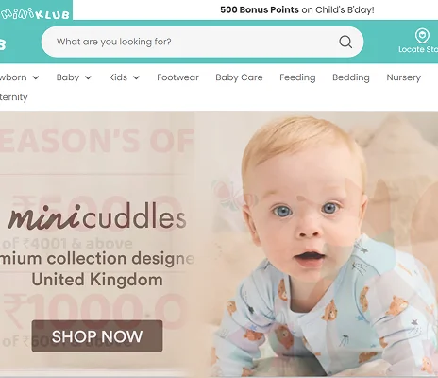Expand the Baby category chevron
The width and height of the screenshot is (438, 378).
[88, 77]
